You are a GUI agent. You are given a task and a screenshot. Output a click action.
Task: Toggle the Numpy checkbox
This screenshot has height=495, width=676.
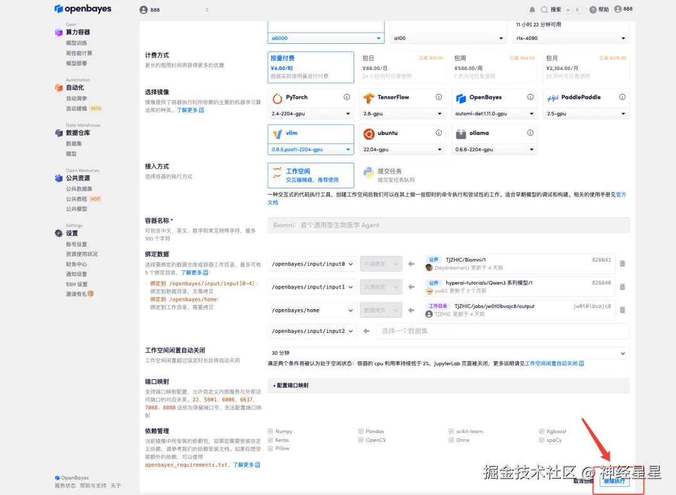coord(270,431)
